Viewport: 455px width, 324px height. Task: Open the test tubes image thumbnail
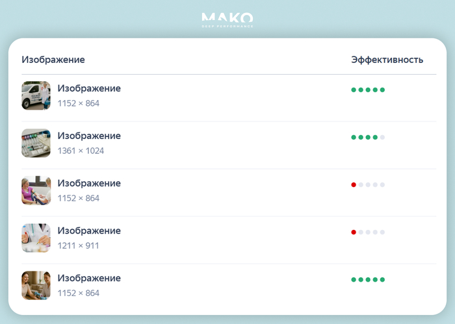click(x=36, y=143)
